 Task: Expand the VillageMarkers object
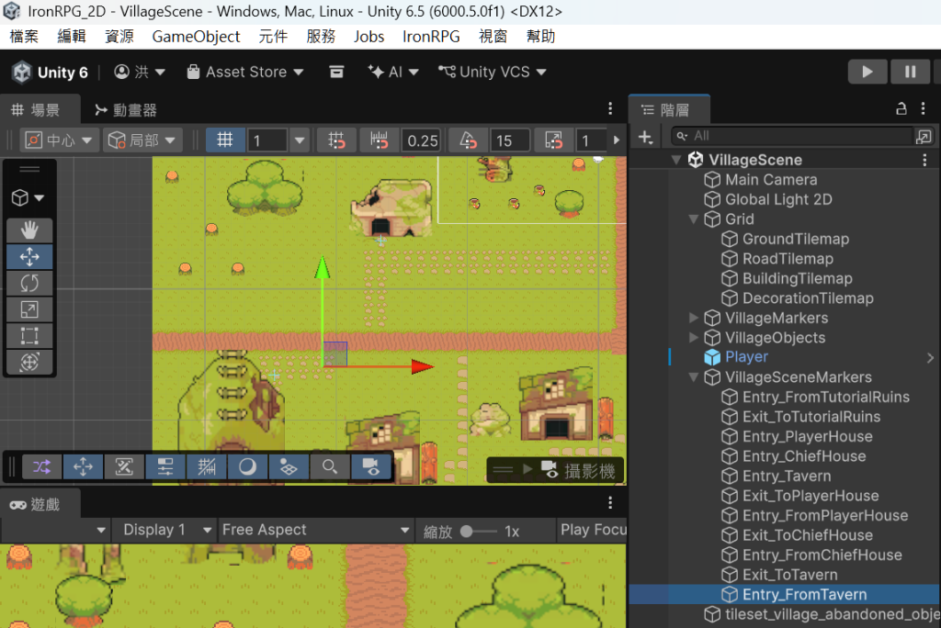point(694,318)
